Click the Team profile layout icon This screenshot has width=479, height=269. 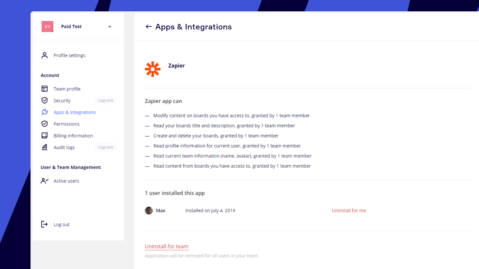[x=45, y=89]
